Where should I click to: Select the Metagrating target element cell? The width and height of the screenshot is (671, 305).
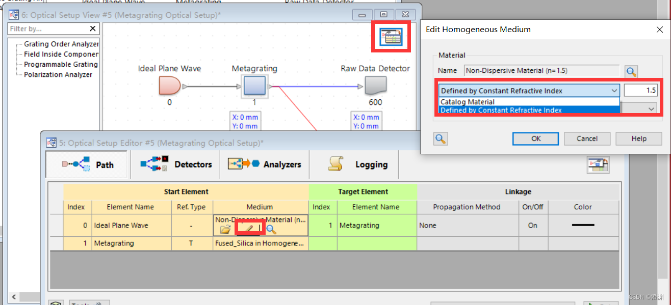(x=376, y=226)
